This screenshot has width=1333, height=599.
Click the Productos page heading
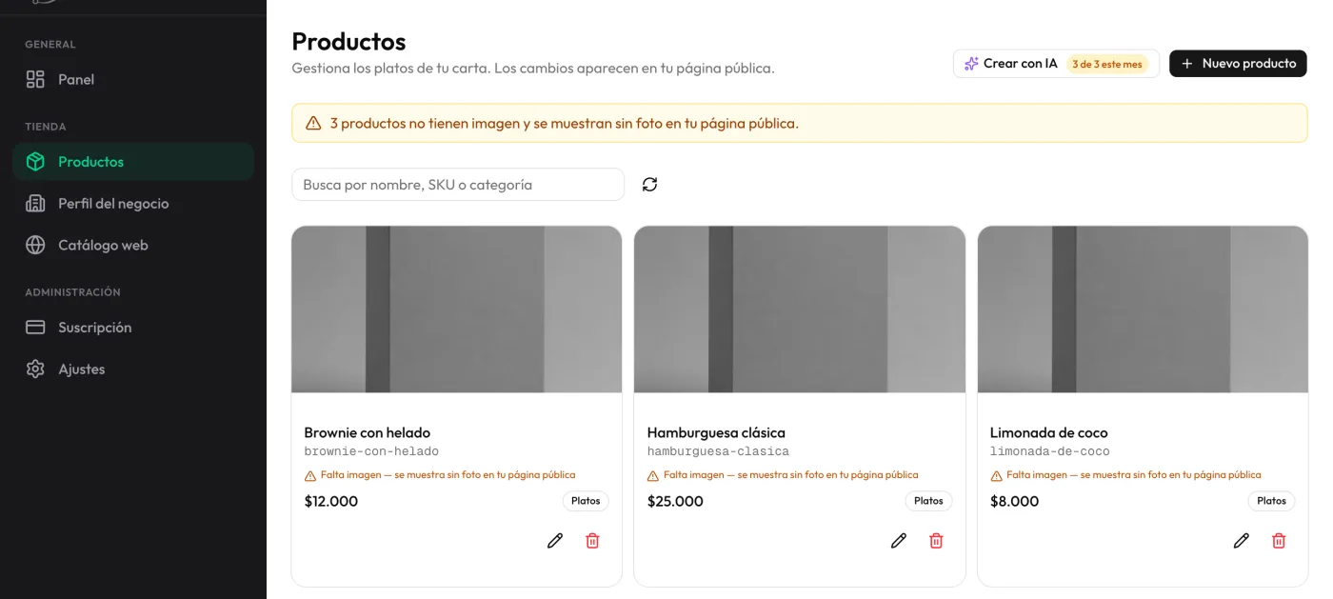point(348,42)
